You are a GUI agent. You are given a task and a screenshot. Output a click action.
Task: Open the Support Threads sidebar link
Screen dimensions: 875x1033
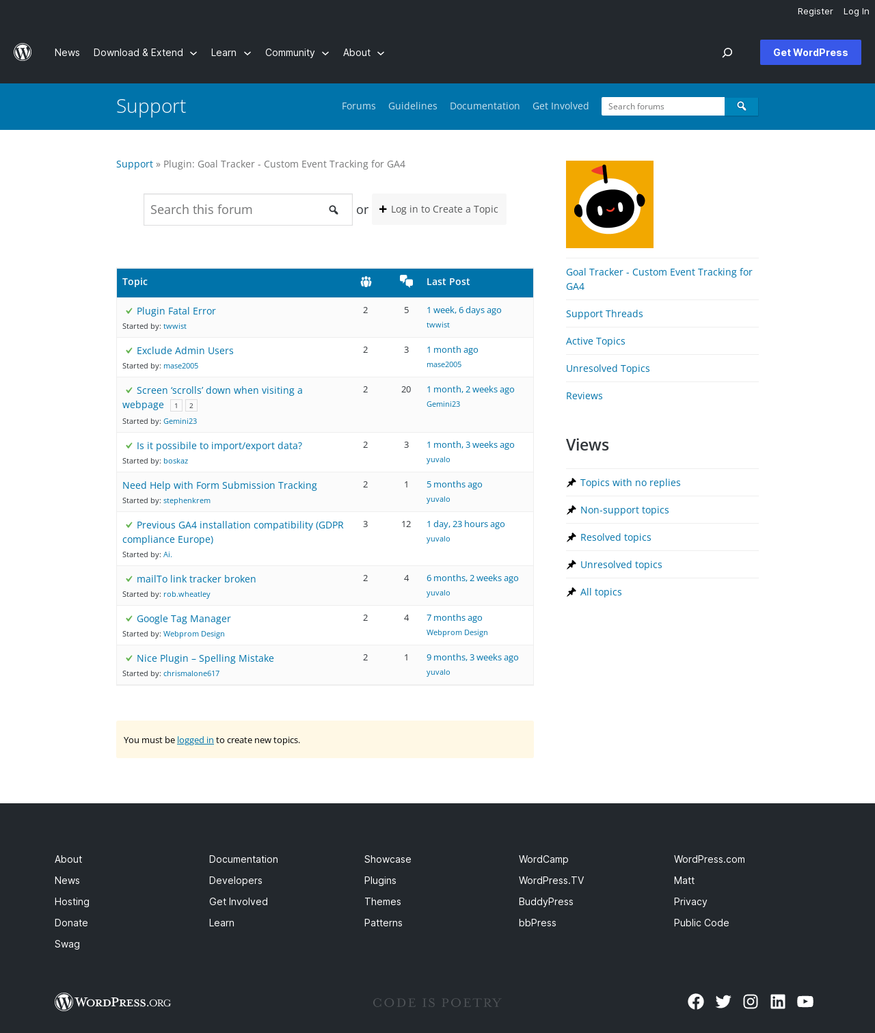click(x=604, y=314)
